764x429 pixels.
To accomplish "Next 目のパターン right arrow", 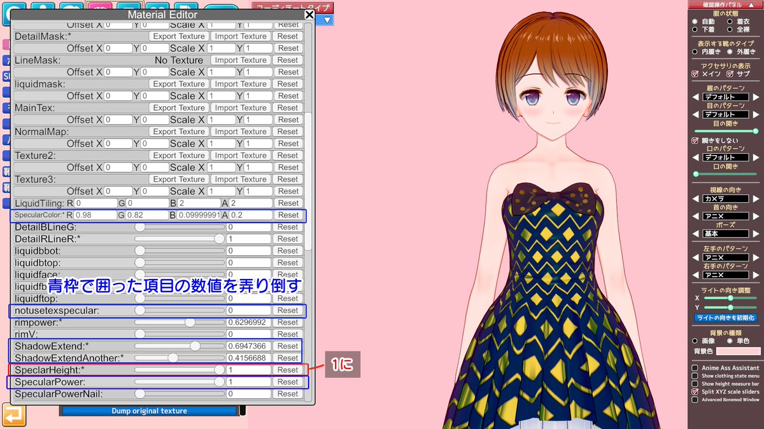I will click(x=756, y=114).
